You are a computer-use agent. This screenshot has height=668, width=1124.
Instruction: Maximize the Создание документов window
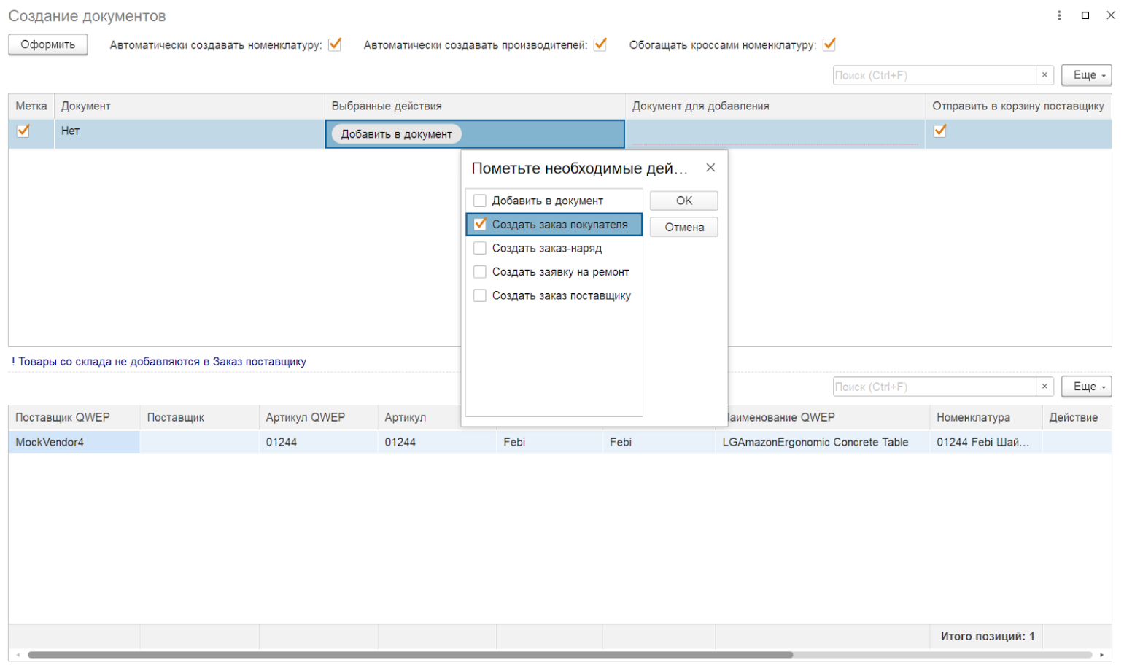click(1085, 15)
